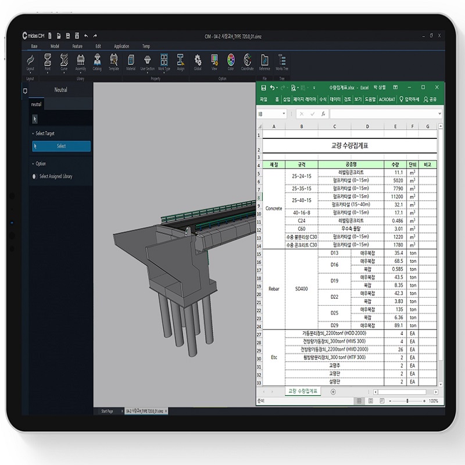The width and height of the screenshot is (465, 465).
Task: Click the Excel insert function fx icon
Action: click(x=323, y=114)
